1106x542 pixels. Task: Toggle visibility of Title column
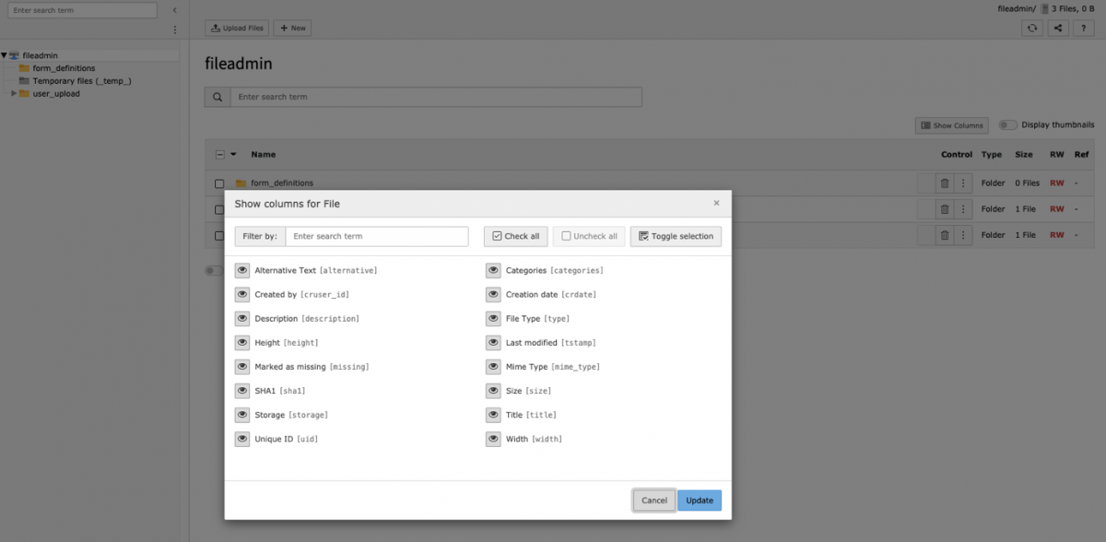[x=494, y=415]
